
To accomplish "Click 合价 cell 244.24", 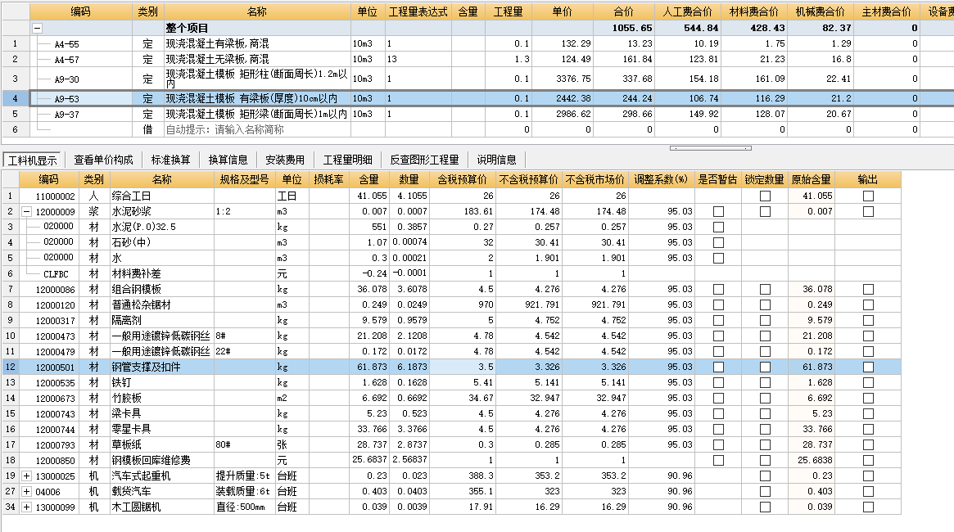I will coord(624,98).
